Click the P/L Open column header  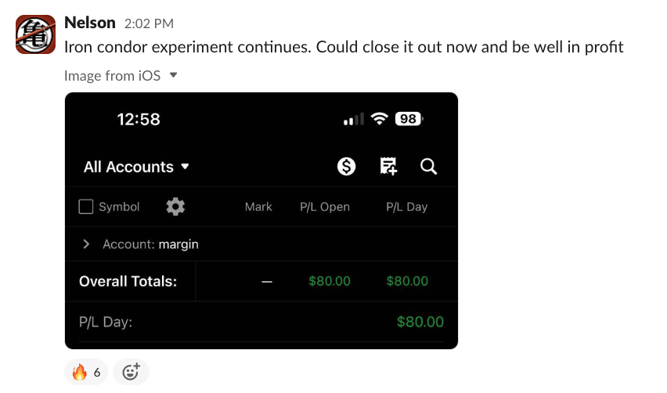[324, 207]
